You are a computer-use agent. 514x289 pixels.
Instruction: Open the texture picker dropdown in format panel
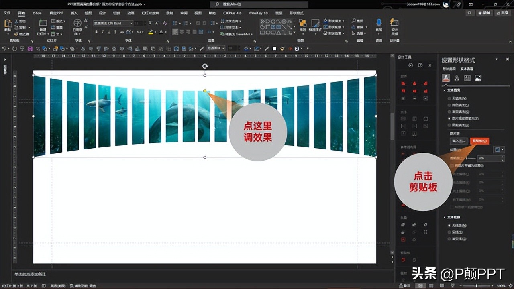click(x=499, y=149)
